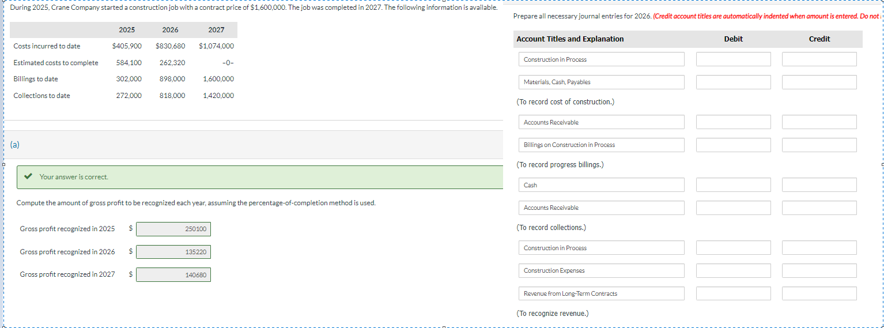Click the 584,100 estimated cost value
Screen dimensions: 884x328
tap(129, 63)
